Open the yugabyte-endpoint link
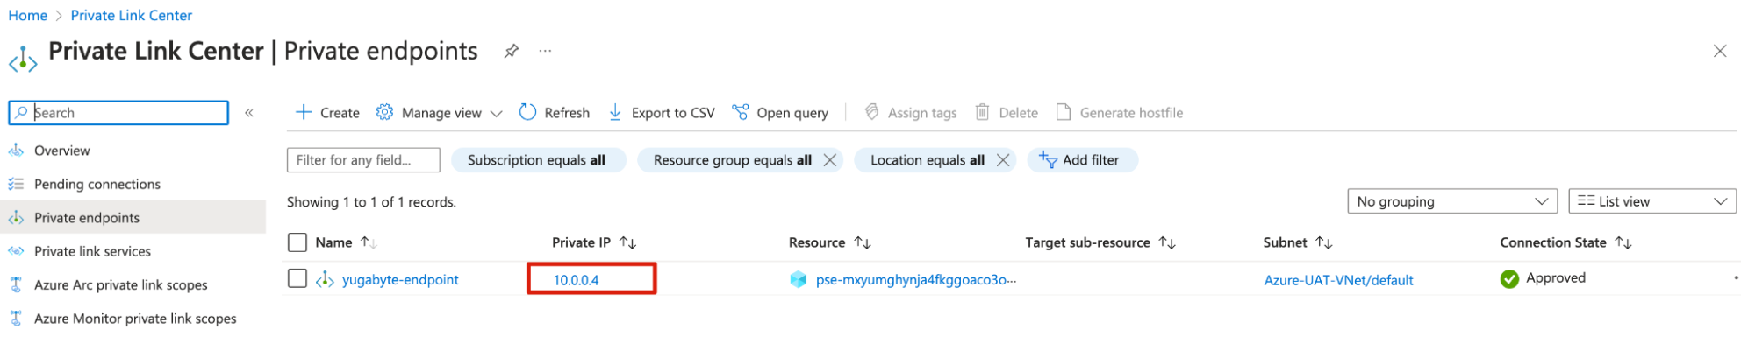Screen dimensions: 1741x337 (400, 280)
